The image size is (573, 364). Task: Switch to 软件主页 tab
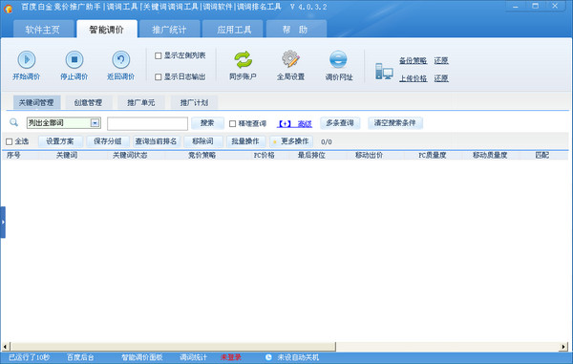tap(43, 30)
